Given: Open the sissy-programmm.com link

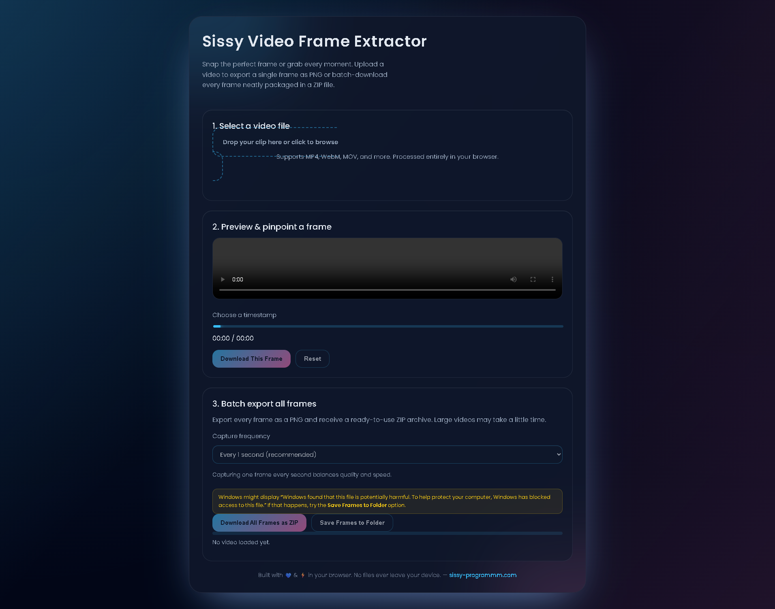Looking at the screenshot, I should pyautogui.click(x=482, y=575).
